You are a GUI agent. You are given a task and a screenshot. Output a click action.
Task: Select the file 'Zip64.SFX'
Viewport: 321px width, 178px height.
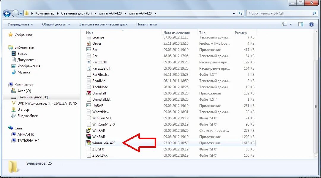tap(100, 155)
